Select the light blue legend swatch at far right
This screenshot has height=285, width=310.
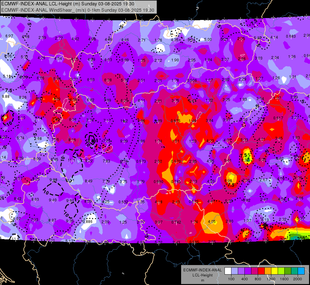pos(301,271)
